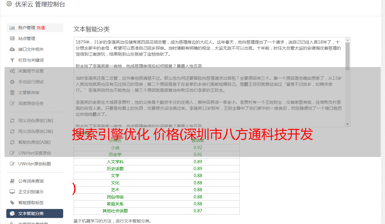Click the play icon for 手动运行测试
Image resolution: width=385 pixels, height=224 pixels.
tap(12, 82)
